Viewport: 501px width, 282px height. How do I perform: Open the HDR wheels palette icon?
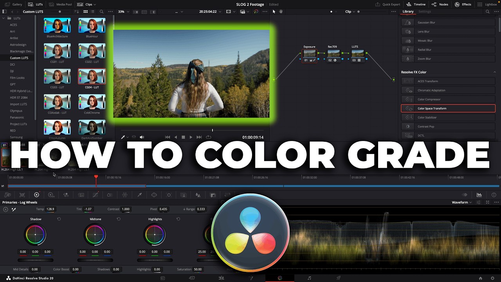coord(51,195)
